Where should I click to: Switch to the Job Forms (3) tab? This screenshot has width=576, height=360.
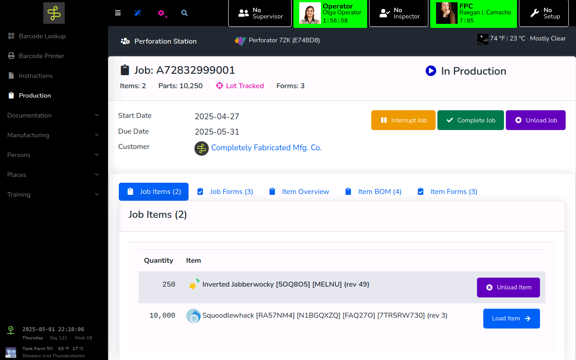pyautogui.click(x=225, y=192)
